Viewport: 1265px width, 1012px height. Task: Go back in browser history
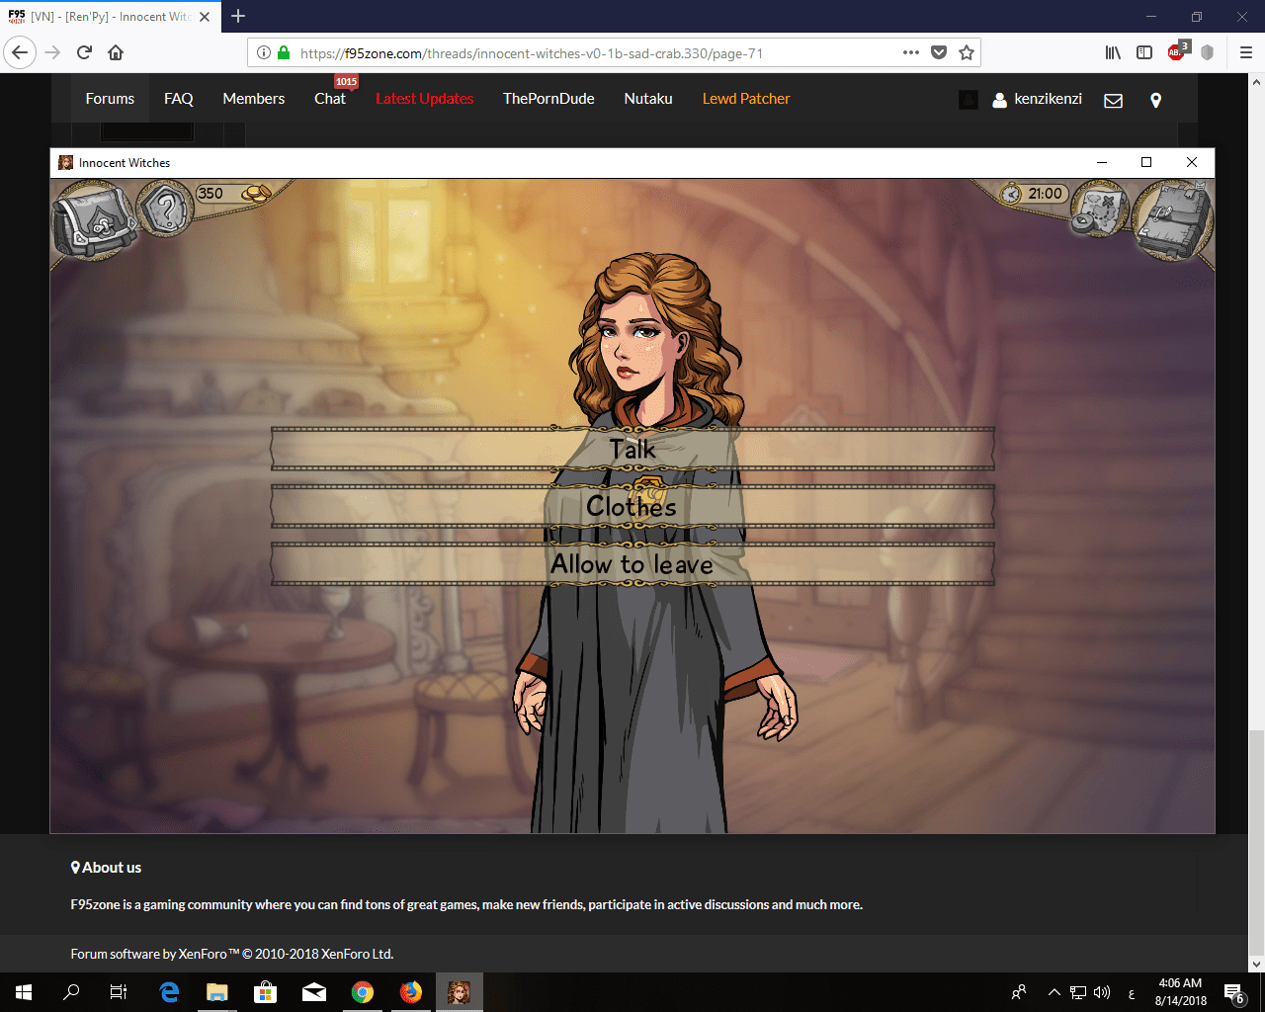[20, 52]
